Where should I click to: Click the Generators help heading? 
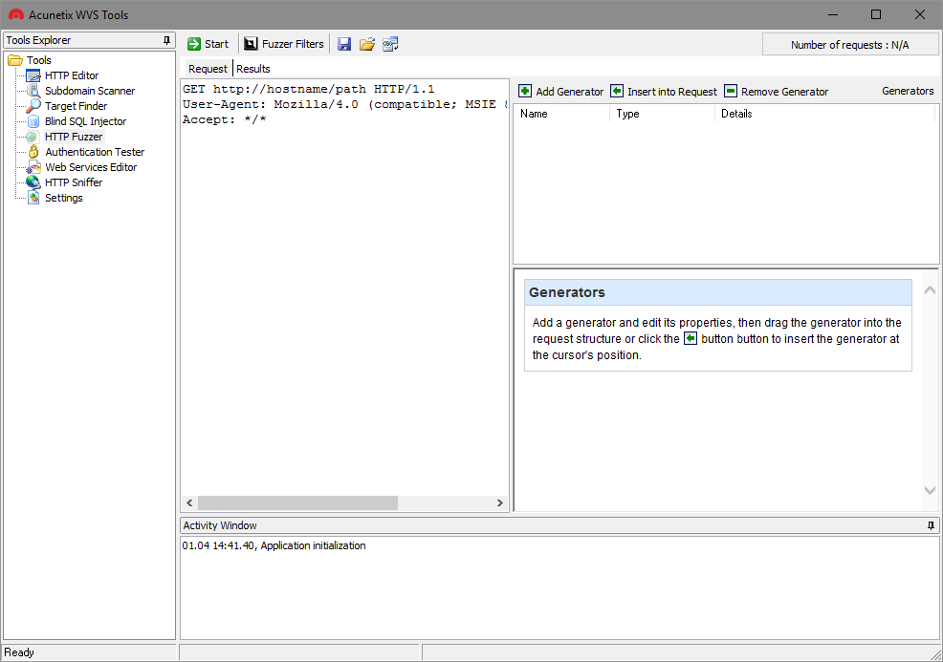coord(566,292)
